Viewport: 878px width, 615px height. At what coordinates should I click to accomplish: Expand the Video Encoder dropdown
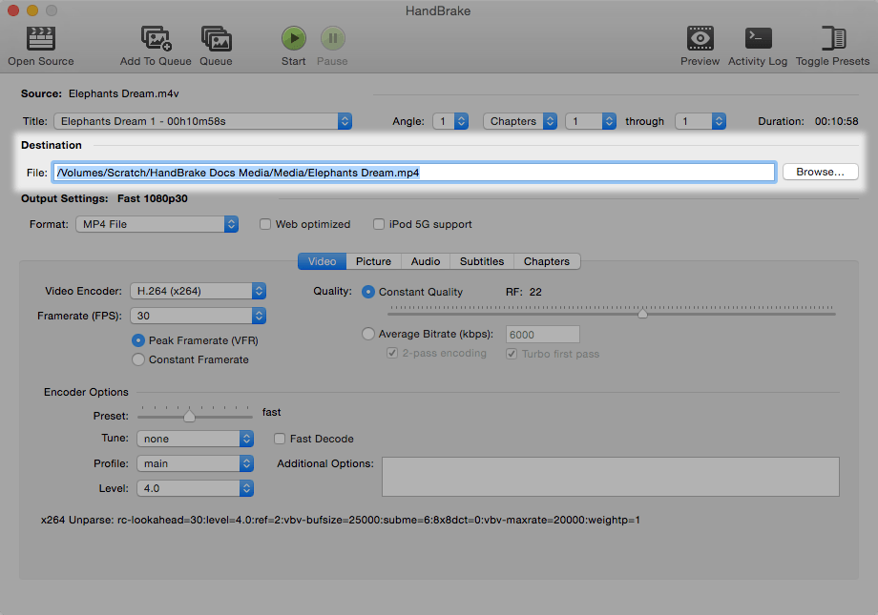click(198, 291)
